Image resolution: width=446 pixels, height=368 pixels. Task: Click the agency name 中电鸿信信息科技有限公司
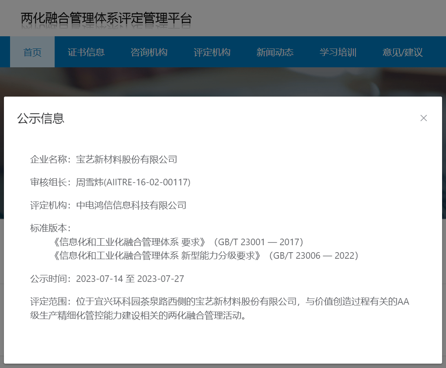(131, 205)
